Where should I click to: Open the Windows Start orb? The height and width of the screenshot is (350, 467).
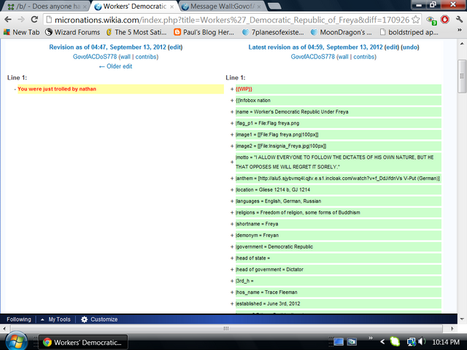pos(16,342)
